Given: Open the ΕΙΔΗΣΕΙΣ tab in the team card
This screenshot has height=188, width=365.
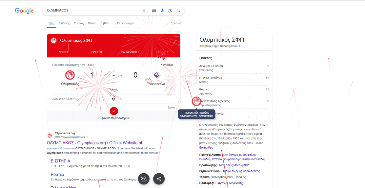Looking at the screenshot, I should (97, 52).
